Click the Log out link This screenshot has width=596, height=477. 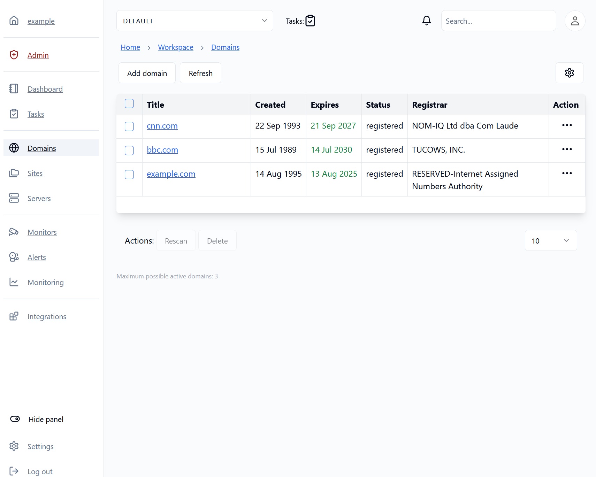tap(40, 471)
